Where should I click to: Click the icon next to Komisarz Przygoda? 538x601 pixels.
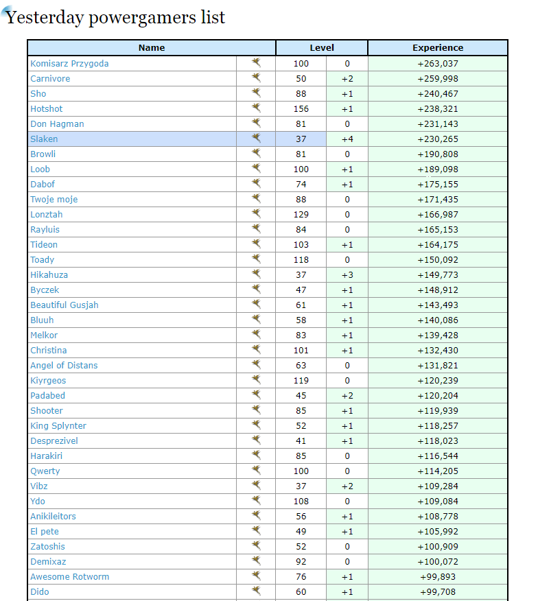coord(256,63)
